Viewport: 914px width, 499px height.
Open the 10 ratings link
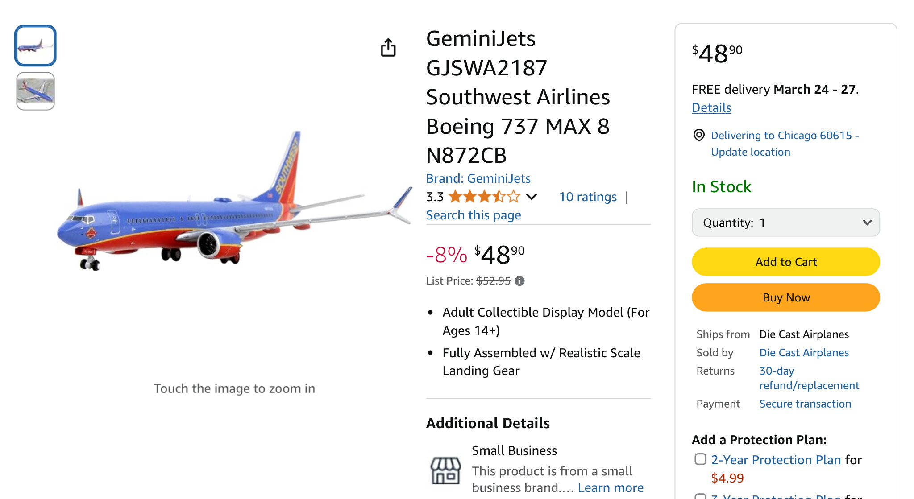(x=588, y=197)
